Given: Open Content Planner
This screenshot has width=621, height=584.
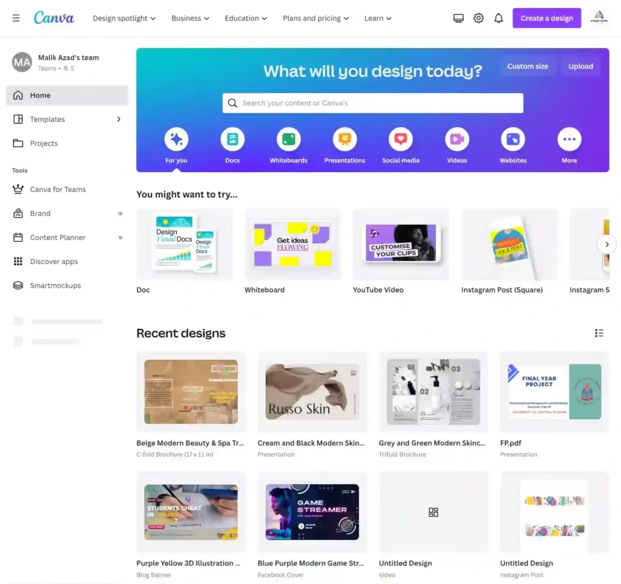Looking at the screenshot, I should (67, 237).
